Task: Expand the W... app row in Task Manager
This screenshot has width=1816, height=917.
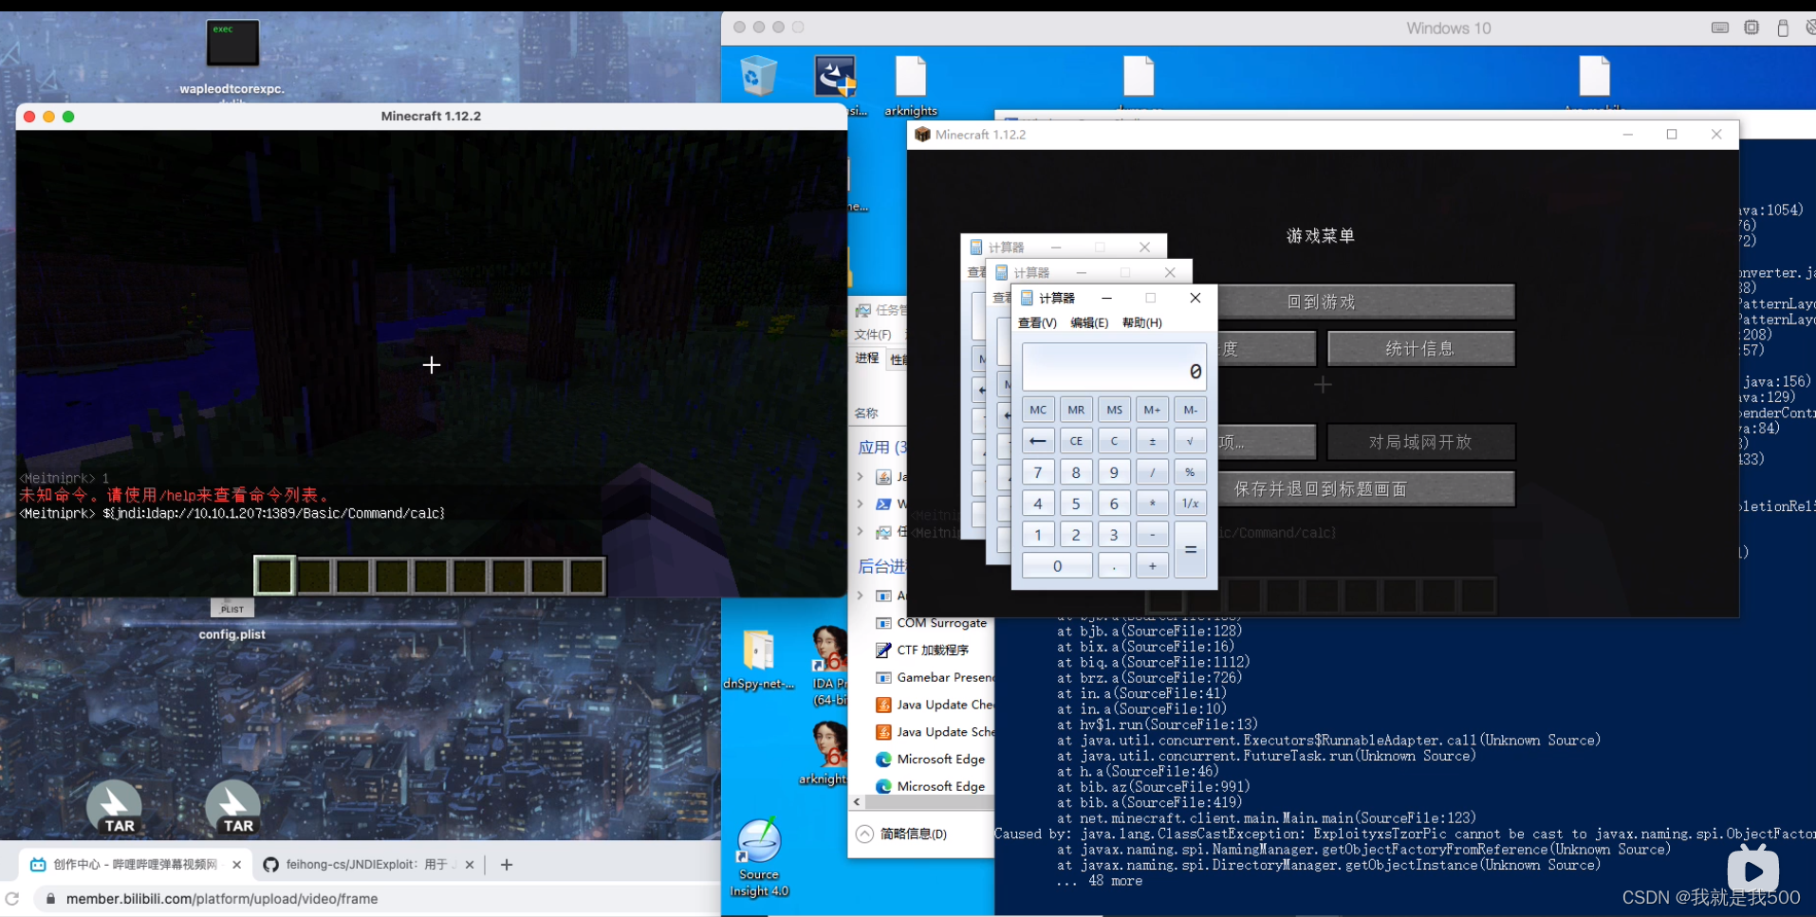Action: coord(860,504)
